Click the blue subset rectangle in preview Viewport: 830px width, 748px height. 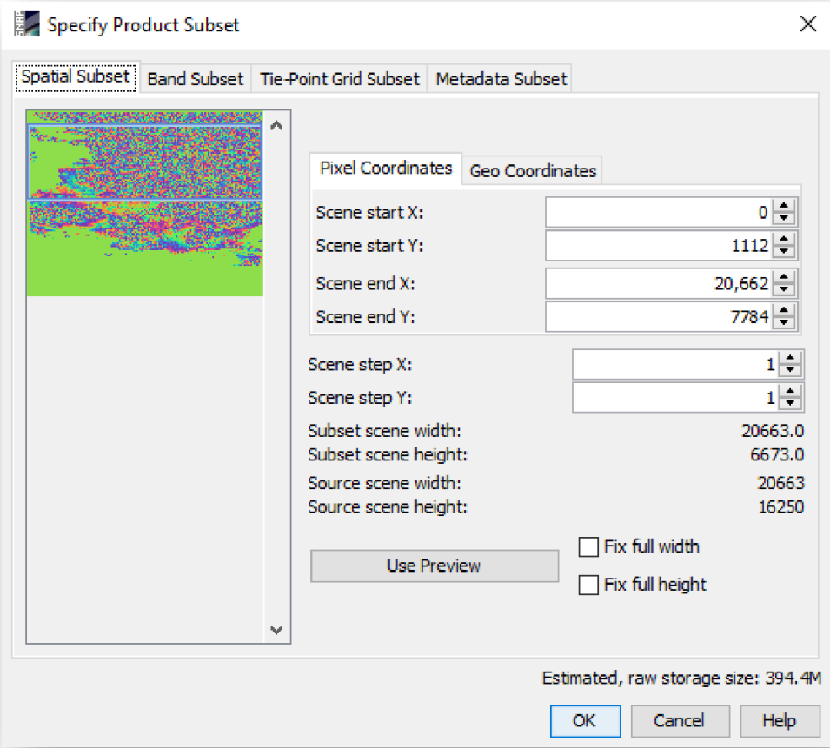pos(144,162)
